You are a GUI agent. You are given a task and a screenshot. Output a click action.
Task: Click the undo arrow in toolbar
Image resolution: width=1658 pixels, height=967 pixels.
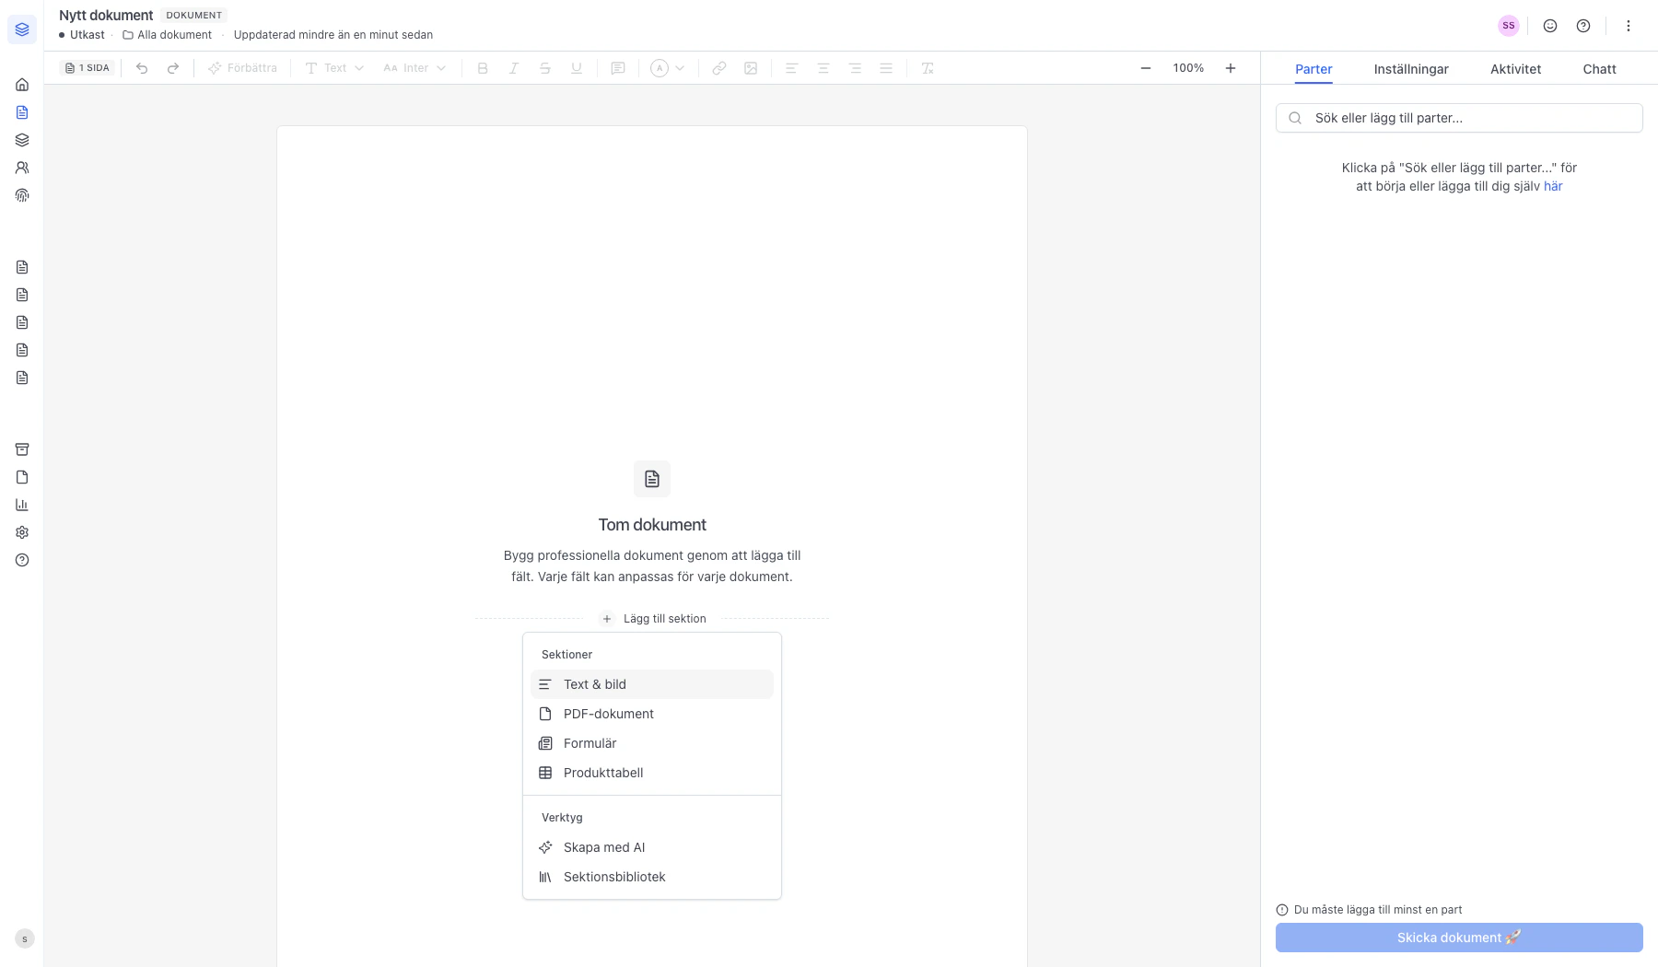[142, 68]
